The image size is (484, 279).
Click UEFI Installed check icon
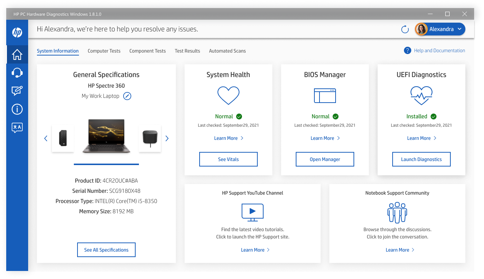click(x=434, y=116)
